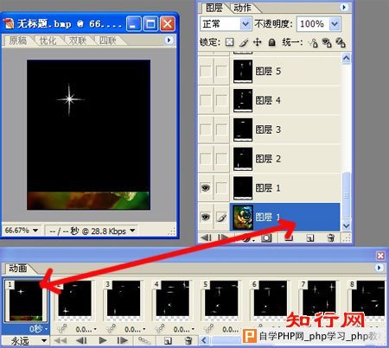Click the lock all padlock icon
This screenshot has width=389, height=348.
coord(271,42)
